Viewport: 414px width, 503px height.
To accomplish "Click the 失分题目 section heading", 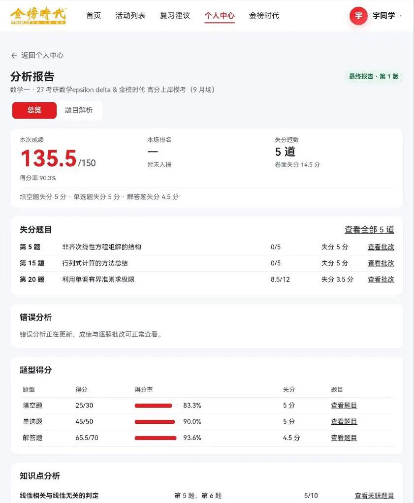I will [35, 230].
